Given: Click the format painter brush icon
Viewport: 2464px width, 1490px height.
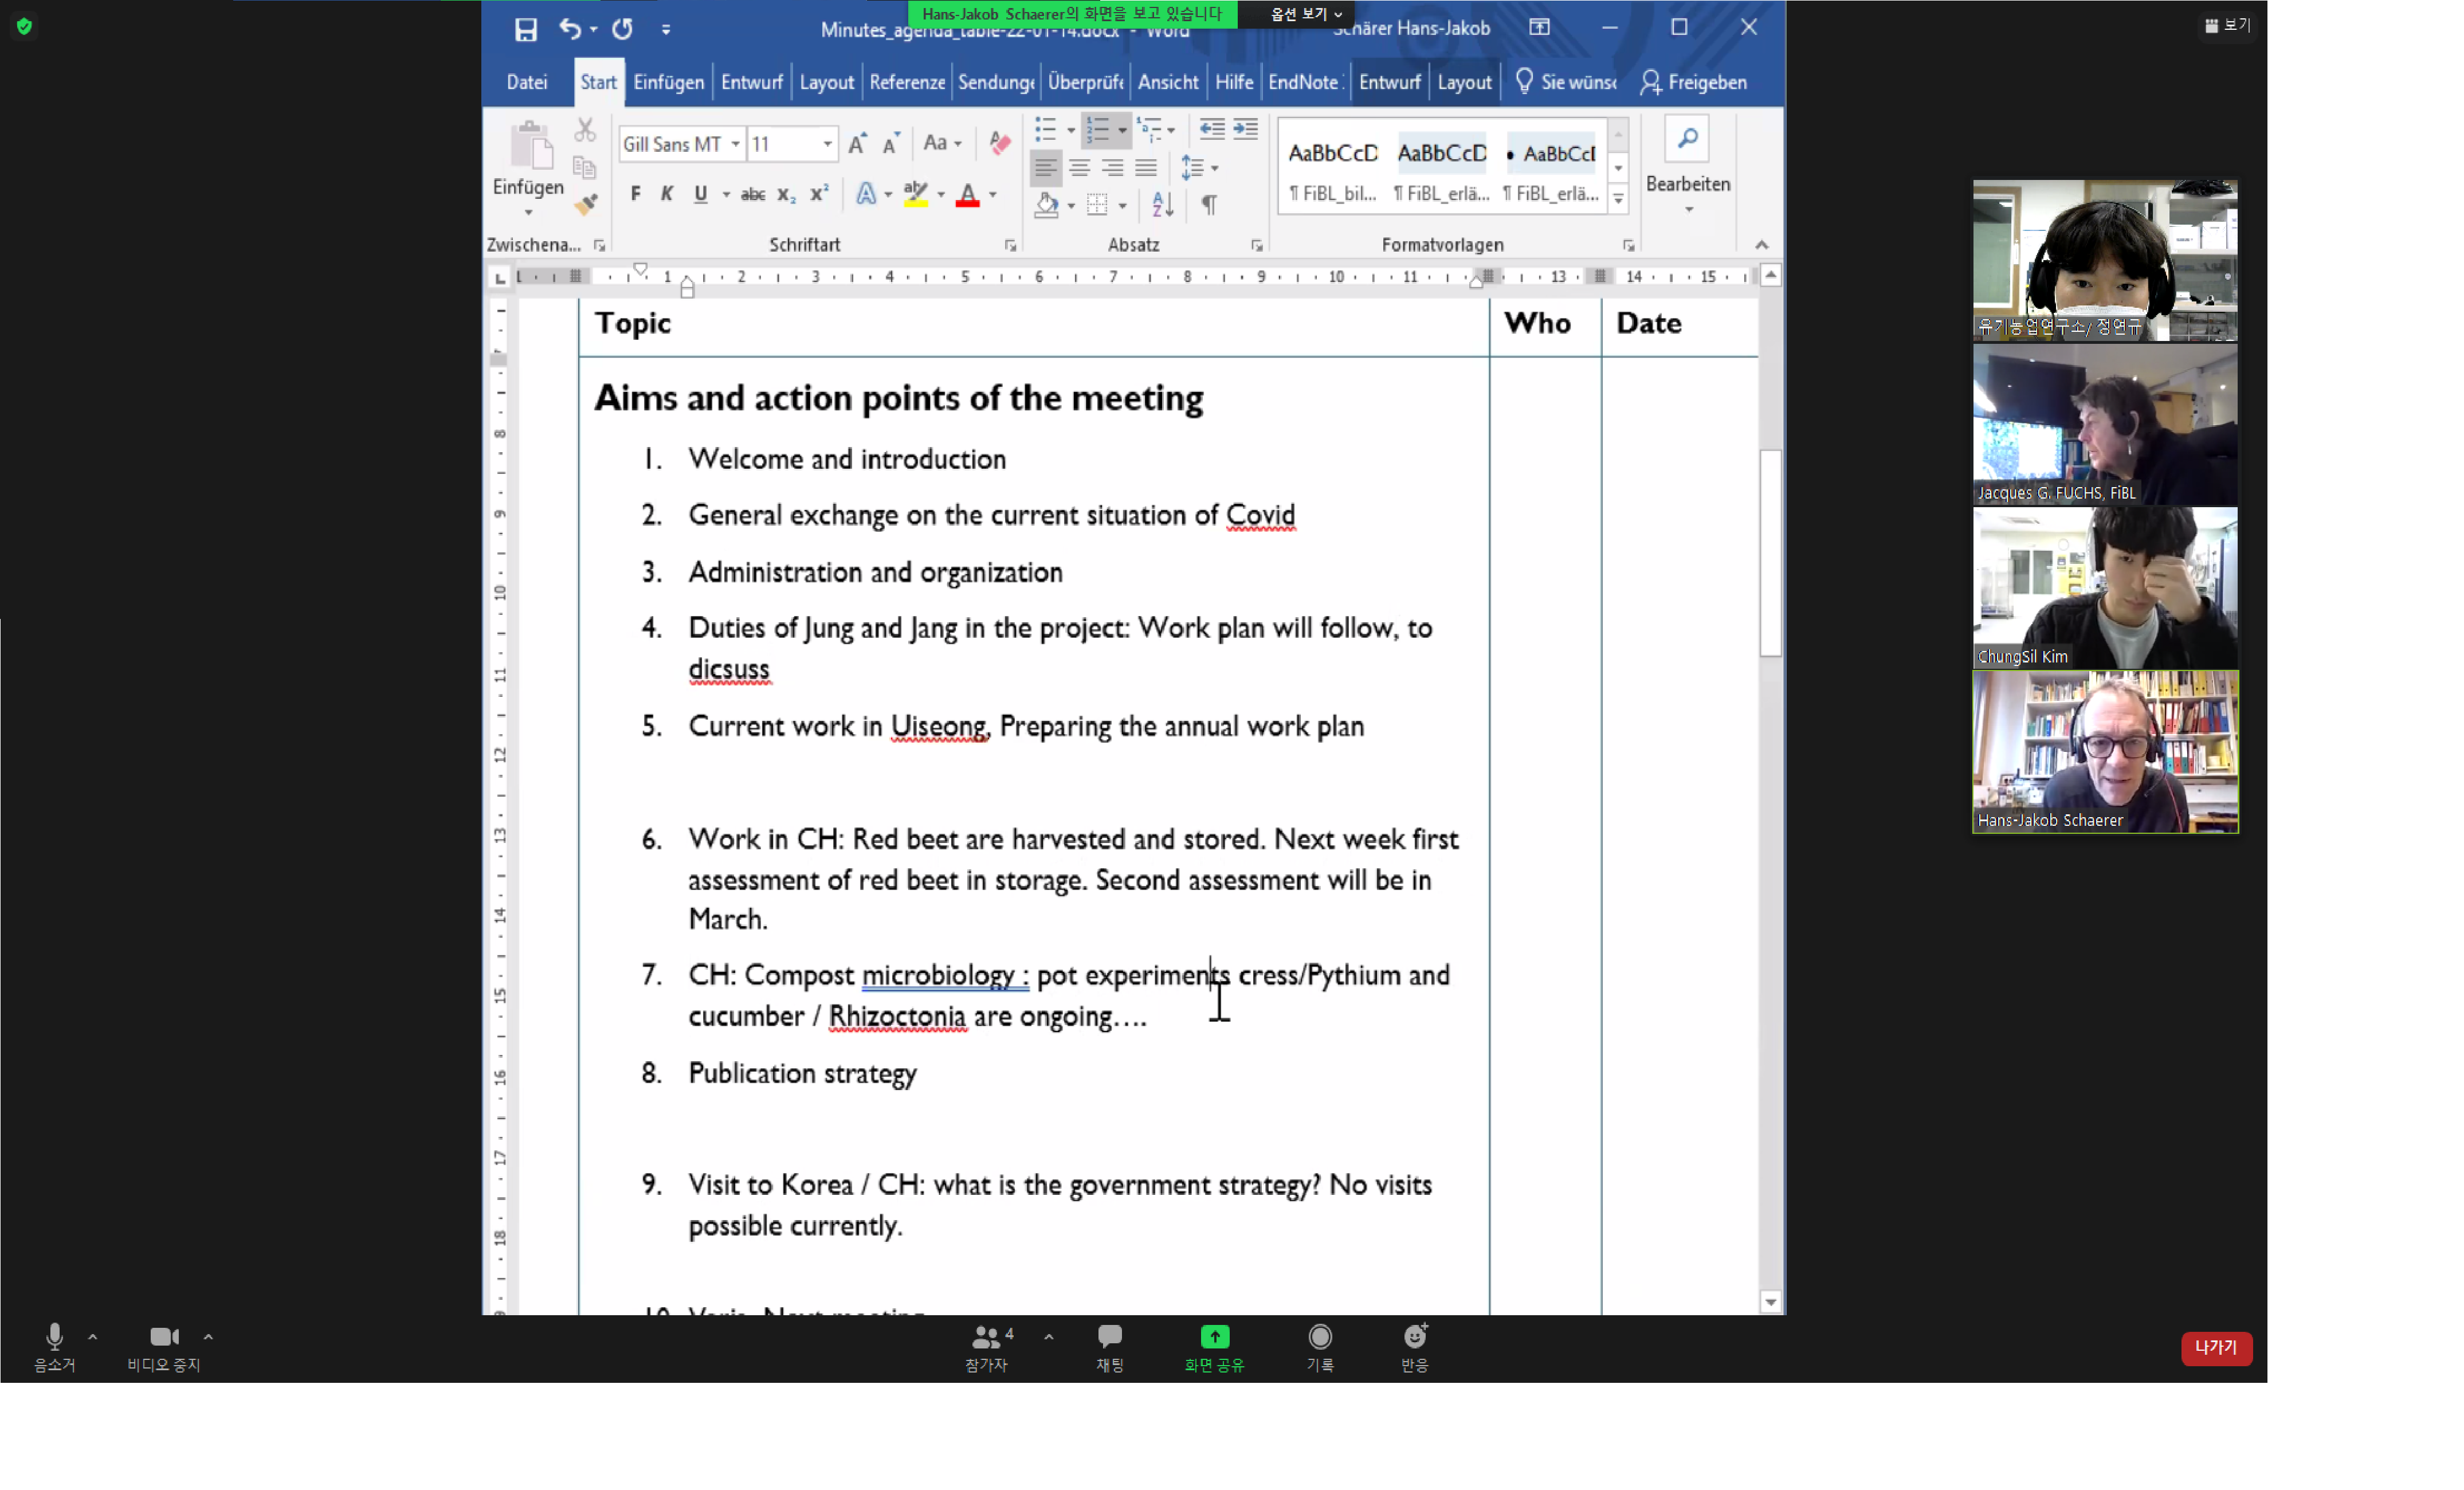Looking at the screenshot, I should pos(586,205).
